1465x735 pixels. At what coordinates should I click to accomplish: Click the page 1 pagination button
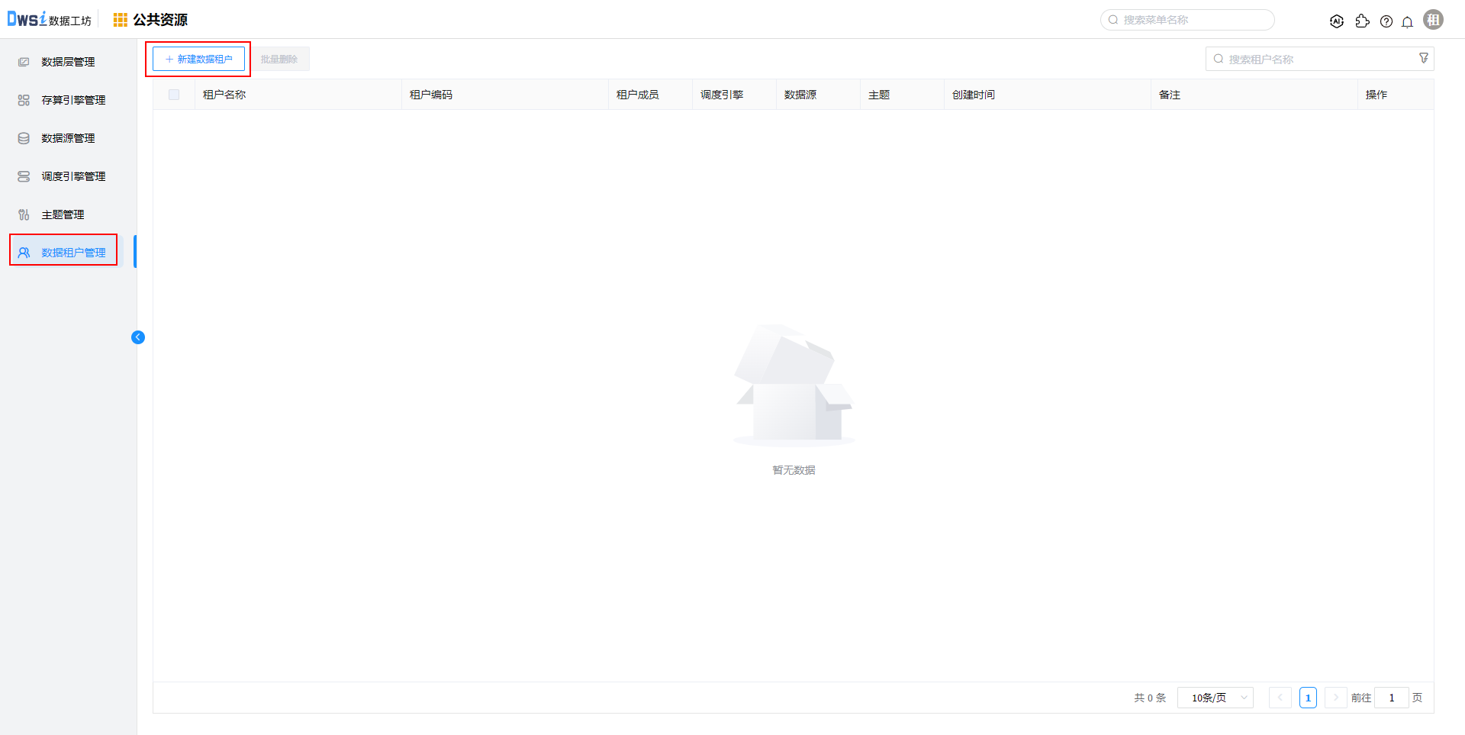tap(1308, 698)
